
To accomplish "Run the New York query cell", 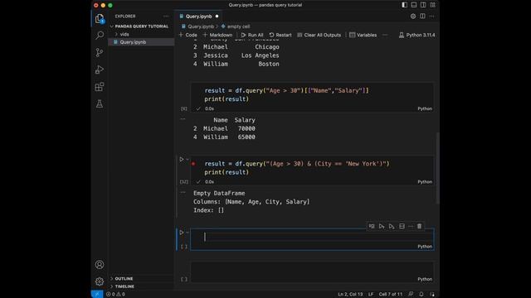I will 181,159.
